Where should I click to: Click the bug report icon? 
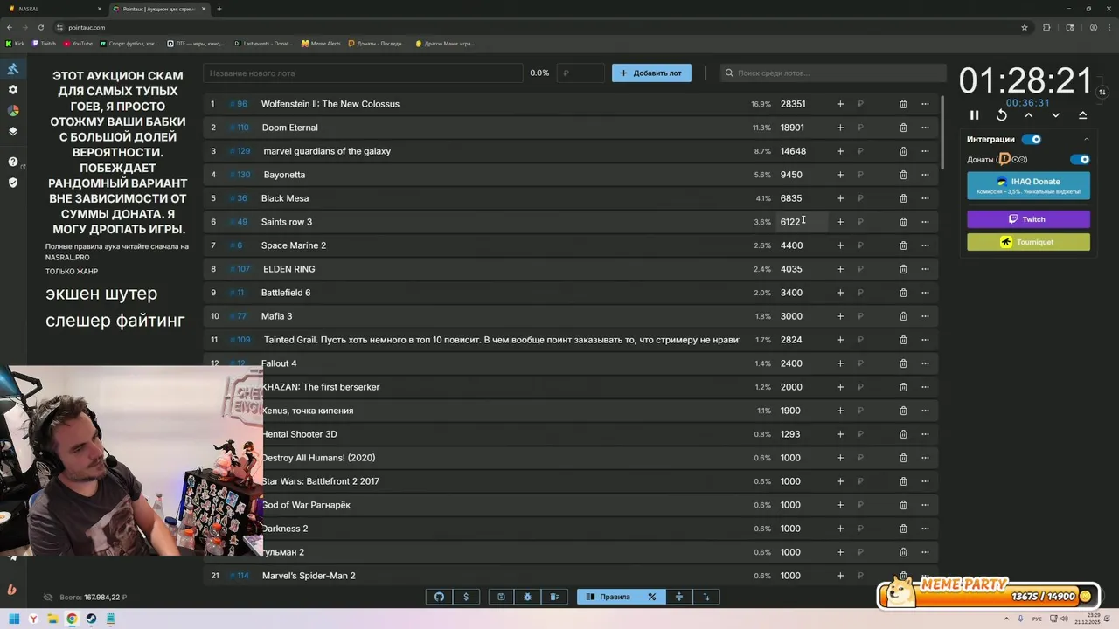(528, 597)
